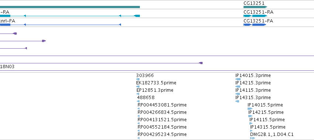Click the arrow glyph under 303966
Viewport: 314px width, 140px height.
click(x=138, y=79)
